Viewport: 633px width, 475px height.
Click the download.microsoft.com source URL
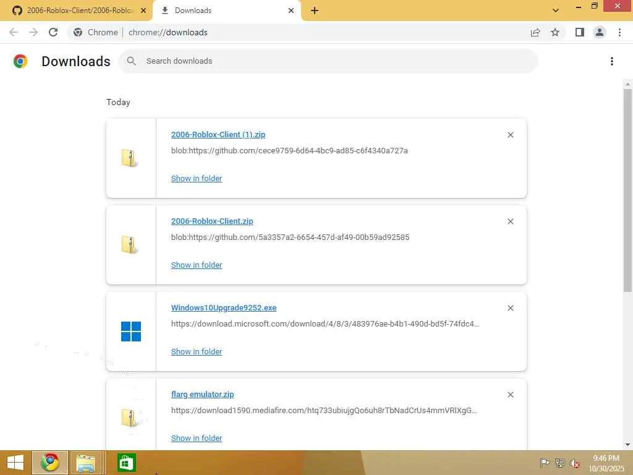[325, 323]
